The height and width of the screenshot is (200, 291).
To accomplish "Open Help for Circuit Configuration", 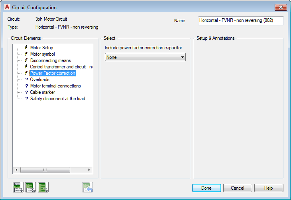I will (269, 188).
